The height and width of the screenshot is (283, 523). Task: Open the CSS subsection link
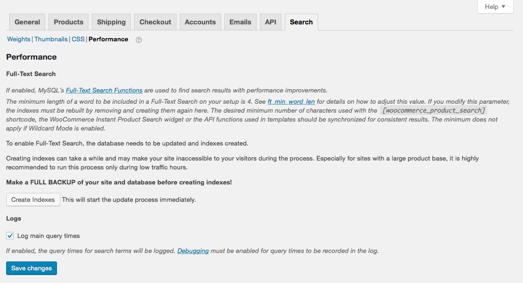[78, 39]
